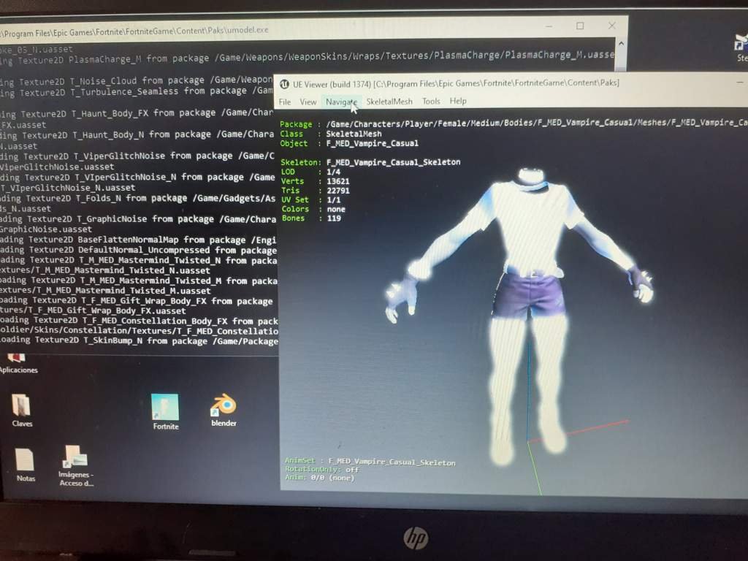Click the "Anim: 0/0 (none)" status text
This screenshot has width=748, height=561.
tap(320, 478)
